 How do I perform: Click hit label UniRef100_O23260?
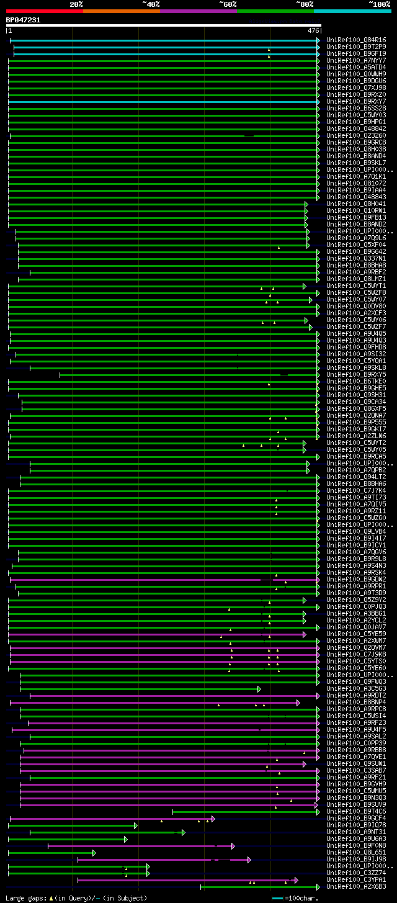[356, 135]
